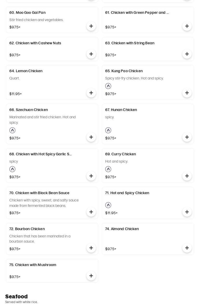
Task: Add Almond Chicken to cart
Action: point(187,248)
